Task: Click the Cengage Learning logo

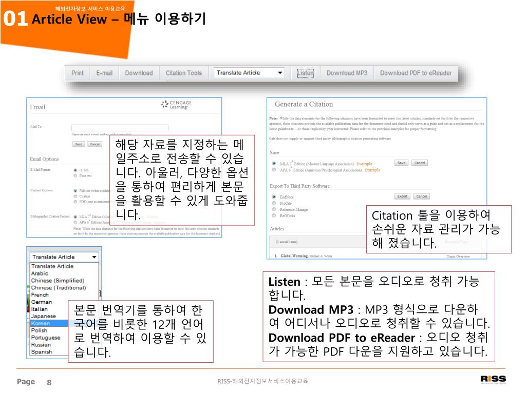Action: 177,105
